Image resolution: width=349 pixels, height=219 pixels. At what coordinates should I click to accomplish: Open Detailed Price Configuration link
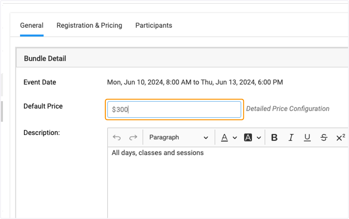click(x=288, y=109)
